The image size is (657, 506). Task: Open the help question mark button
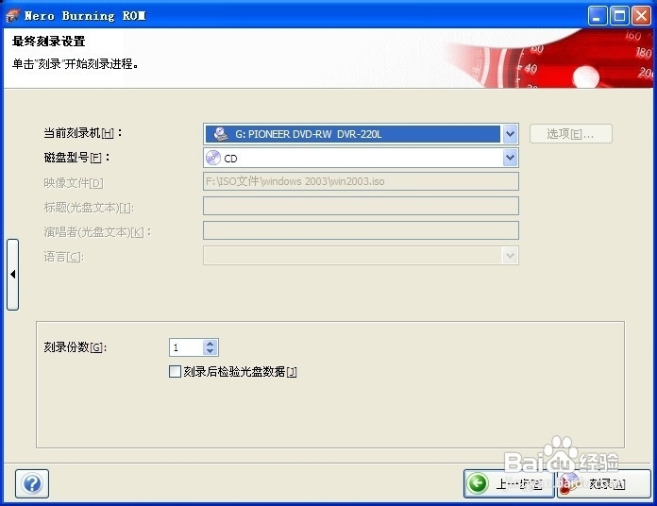point(32,483)
